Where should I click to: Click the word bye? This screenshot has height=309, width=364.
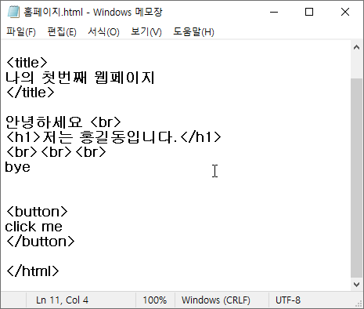tap(18, 167)
